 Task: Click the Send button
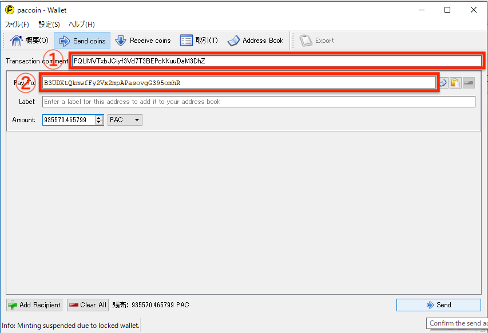439,305
